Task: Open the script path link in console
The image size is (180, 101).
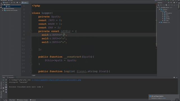Action: [56, 80]
